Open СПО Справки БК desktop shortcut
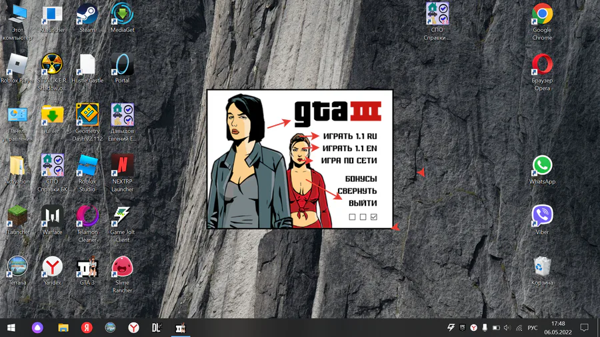The height and width of the screenshot is (337, 600). point(53,173)
